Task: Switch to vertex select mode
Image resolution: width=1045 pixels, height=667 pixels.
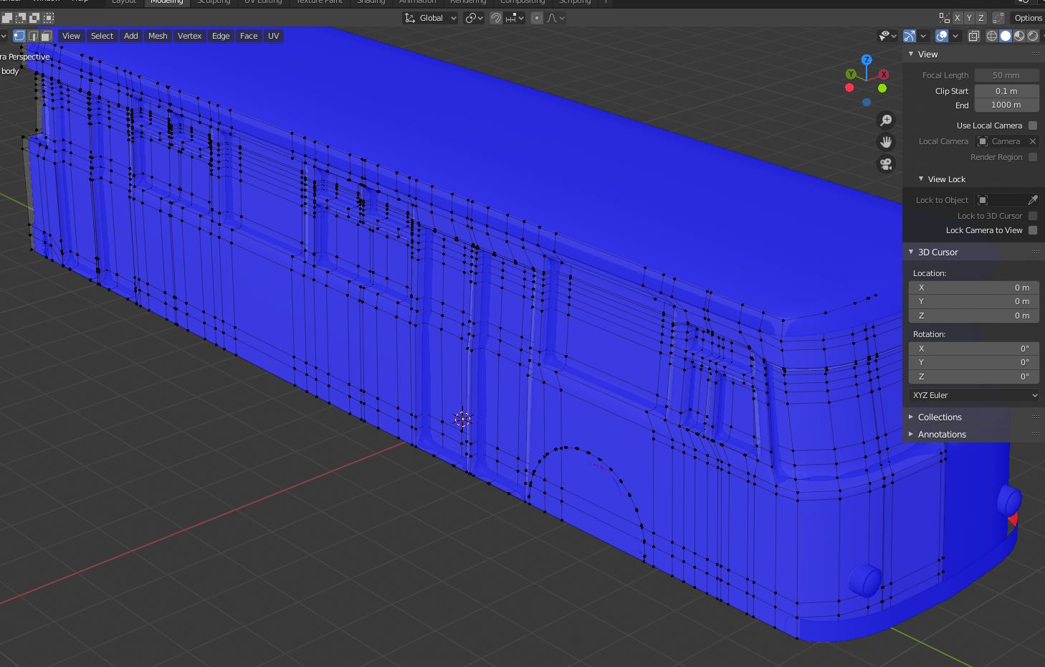Action: tap(19, 36)
